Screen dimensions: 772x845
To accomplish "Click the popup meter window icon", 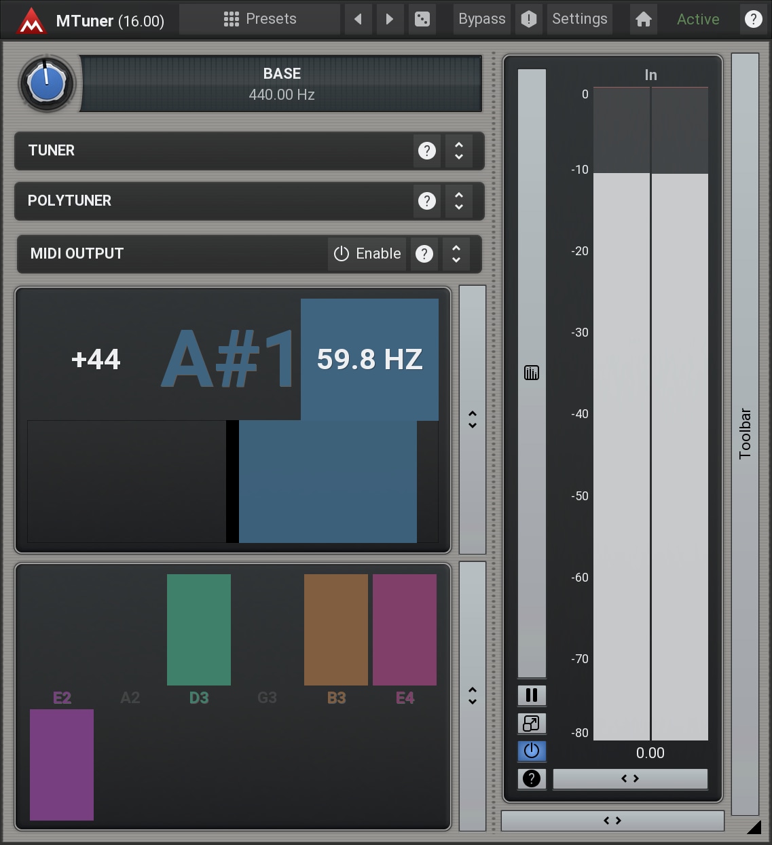I will click(x=532, y=724).
